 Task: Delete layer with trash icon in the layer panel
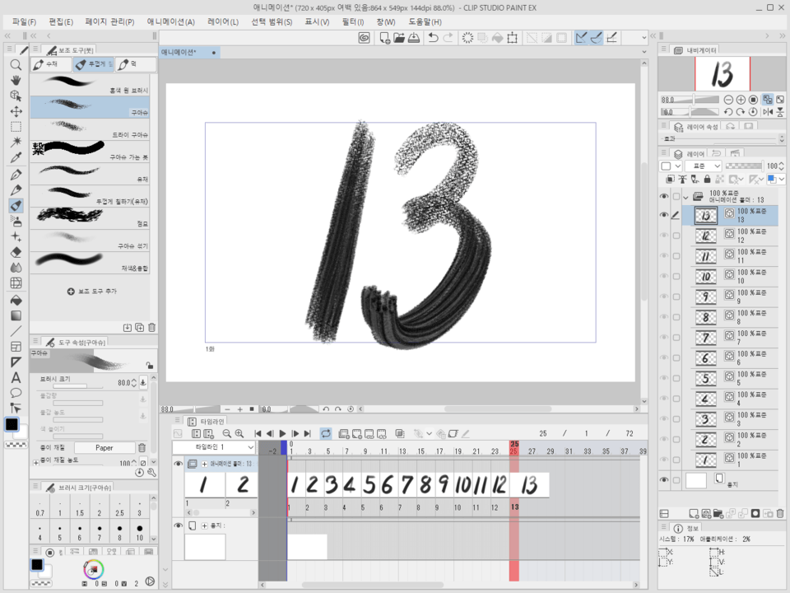click(x=780, y=513)
